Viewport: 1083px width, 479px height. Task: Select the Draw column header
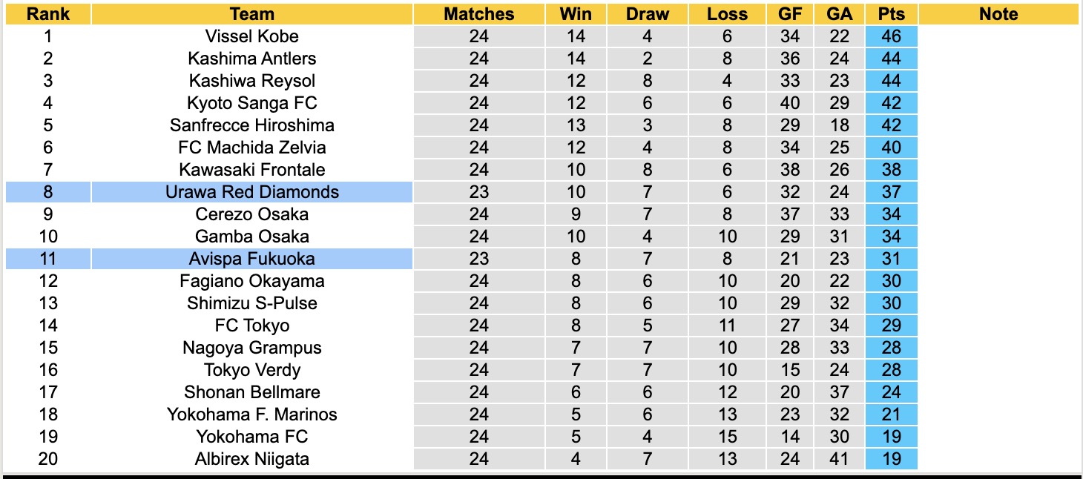pyautogui.click(x=647, y=14)
